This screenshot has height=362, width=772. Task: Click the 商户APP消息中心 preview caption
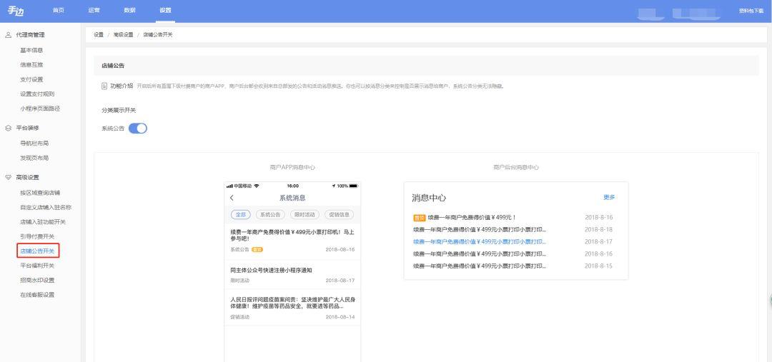tap(292, 167)
